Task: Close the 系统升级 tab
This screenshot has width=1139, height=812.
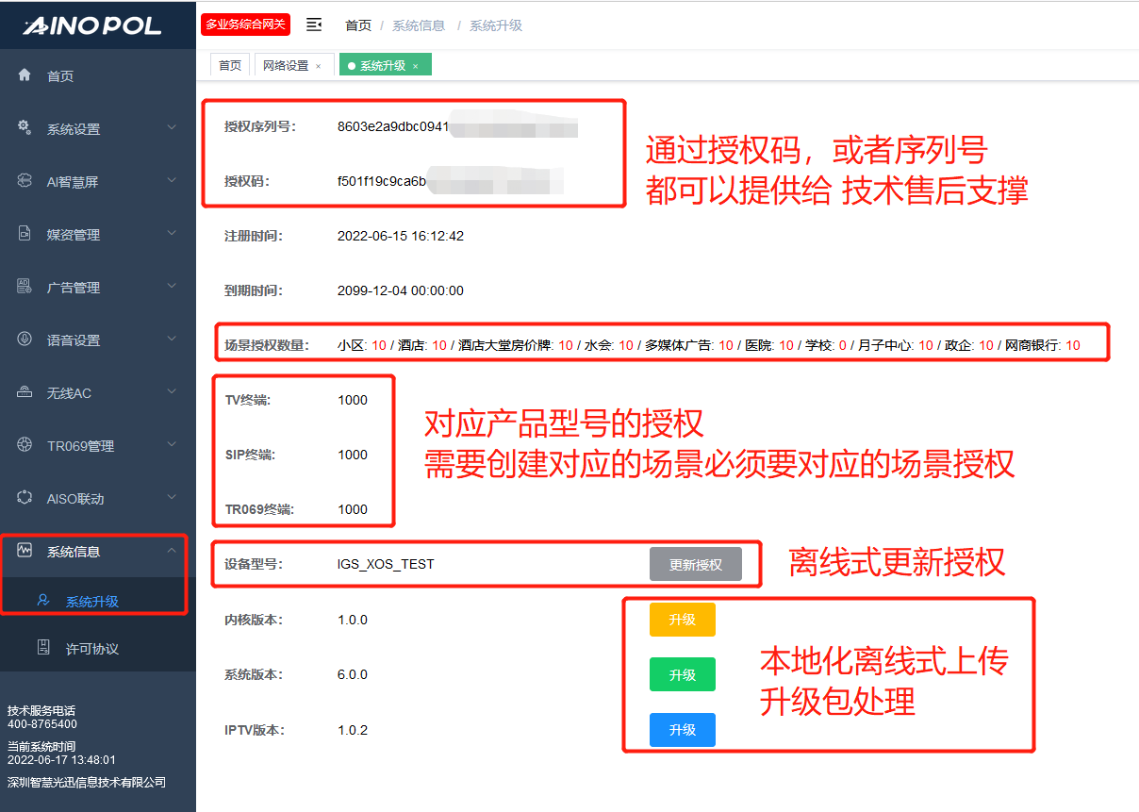Action: click(416, 66)
